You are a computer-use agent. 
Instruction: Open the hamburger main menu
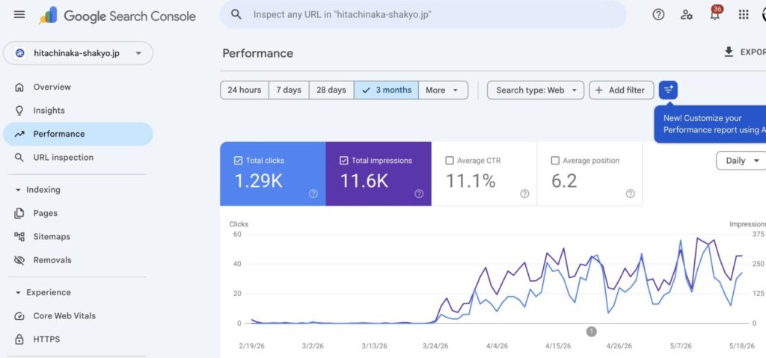pyautogui.click(x=19, y=15)
